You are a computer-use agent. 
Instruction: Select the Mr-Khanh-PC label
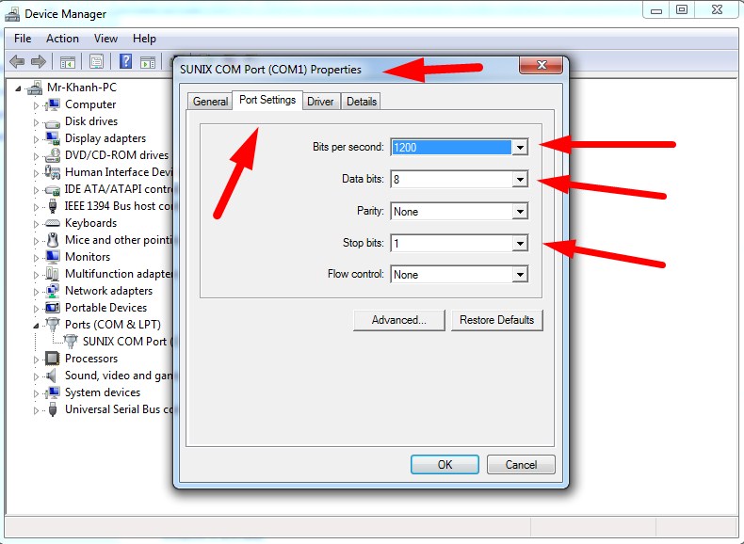pyautogui.click(x=82, y=88)
